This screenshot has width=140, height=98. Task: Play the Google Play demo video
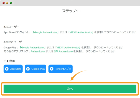coord(35,69)
